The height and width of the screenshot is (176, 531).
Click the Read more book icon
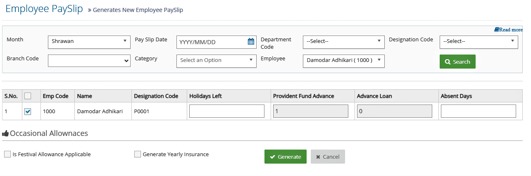point(496,30)
